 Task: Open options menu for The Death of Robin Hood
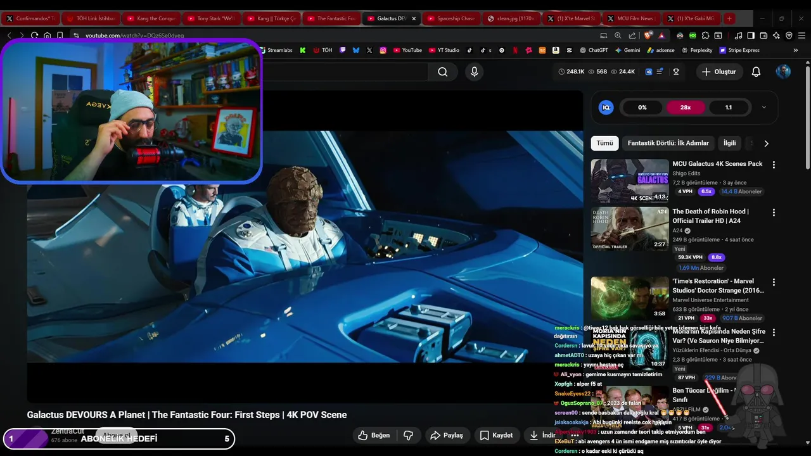[774, 213]
